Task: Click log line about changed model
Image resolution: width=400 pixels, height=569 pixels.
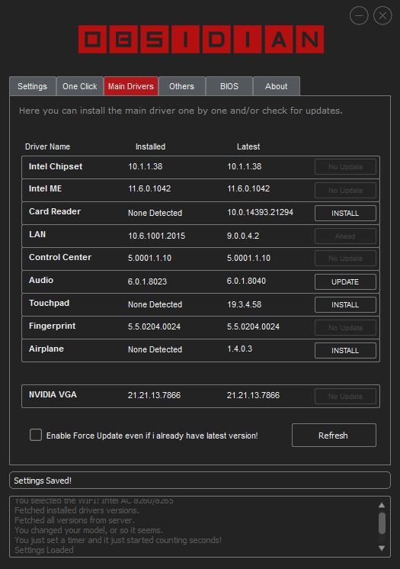Action: [88, 530]
